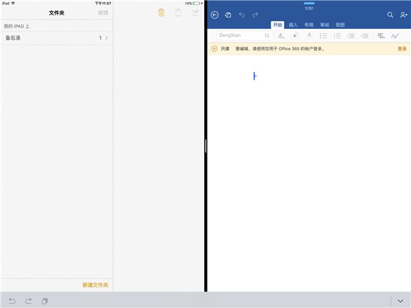Choose the font color tool
The image size is (411, 308).
pyautogui.click(x=310, y=36)
